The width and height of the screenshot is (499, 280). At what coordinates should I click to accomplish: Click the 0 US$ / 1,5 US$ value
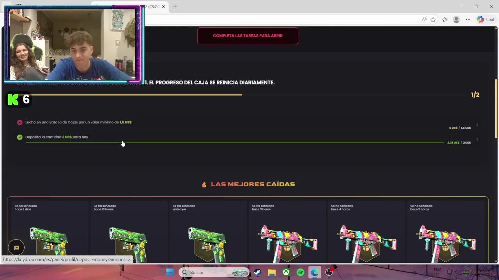pyautogui.click(x=460, y=128)
